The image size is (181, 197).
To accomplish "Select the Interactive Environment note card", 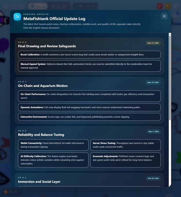I will [x=89, y=117].
